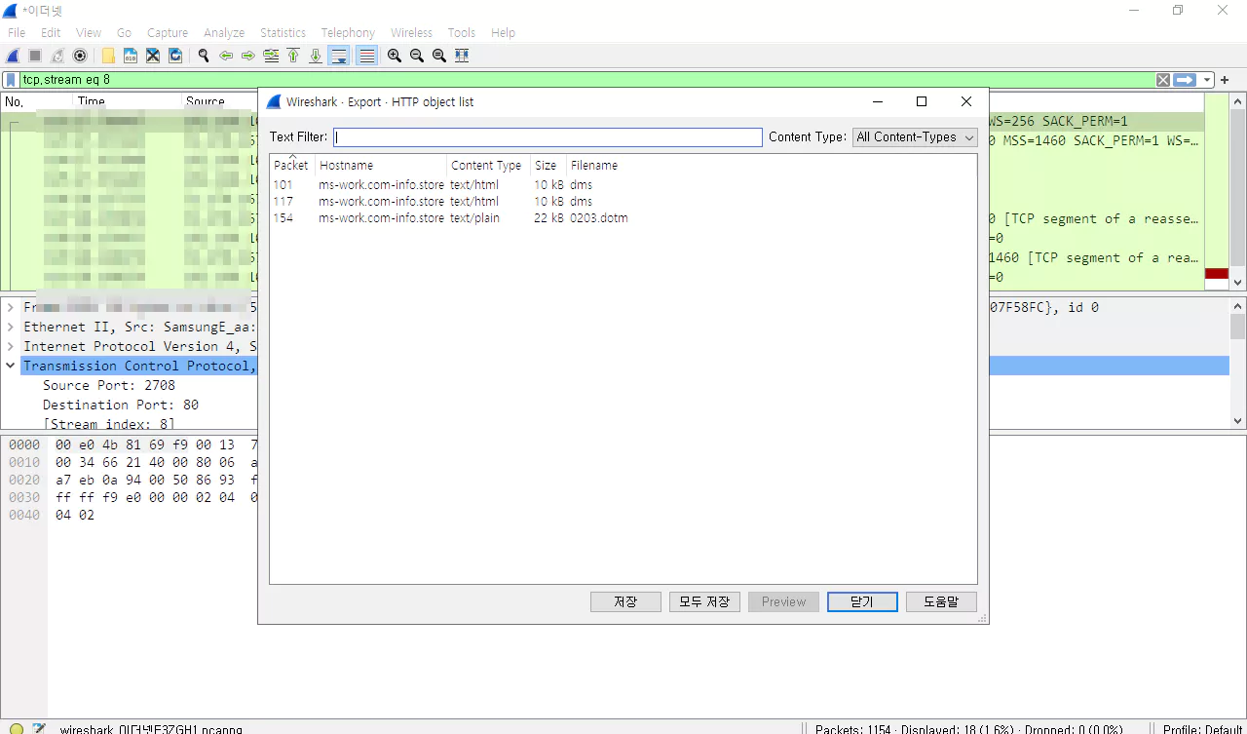Jump to the first packet icon
This screenshot has width=1247, height=734.
(x=293, y=56)
